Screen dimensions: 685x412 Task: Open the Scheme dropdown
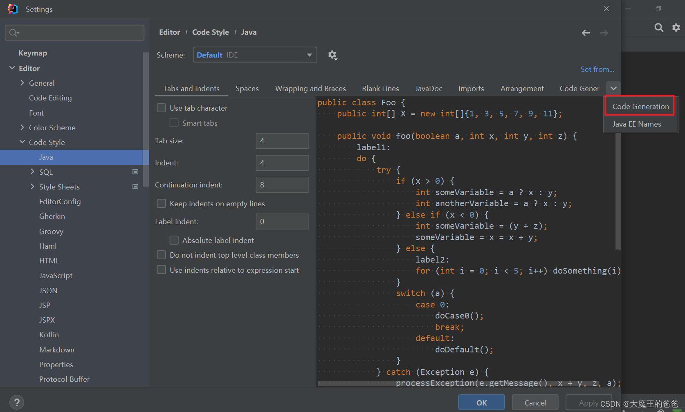click(255, 55)
